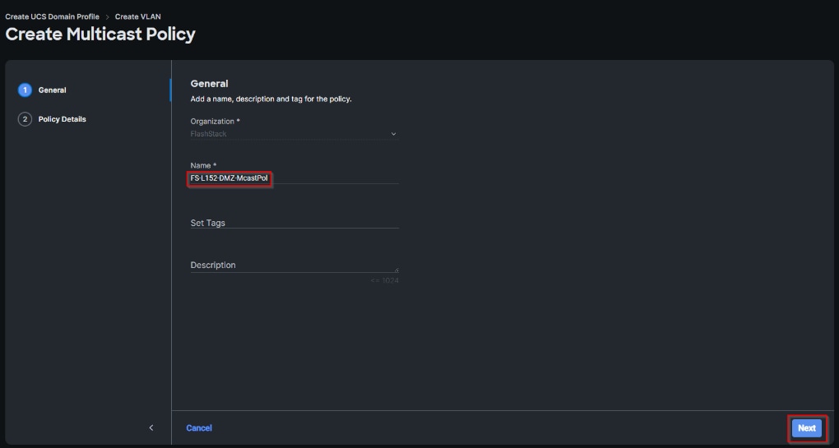Viewport: 839px width, 448px height.
Task: Click the General section heading in the form
Action: point(209,84)
